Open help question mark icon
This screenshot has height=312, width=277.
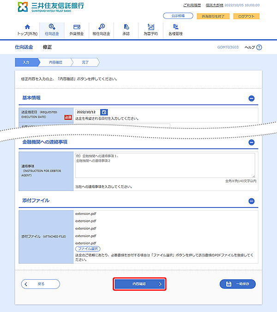tap(259, 47)
